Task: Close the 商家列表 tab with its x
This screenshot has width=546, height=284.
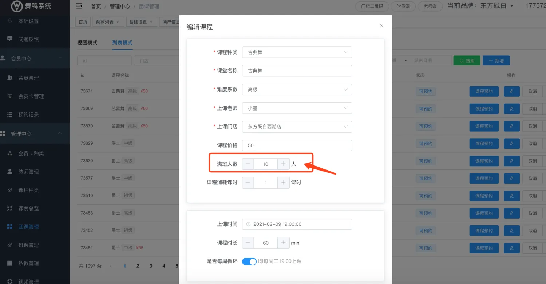Action: point(118,22)
